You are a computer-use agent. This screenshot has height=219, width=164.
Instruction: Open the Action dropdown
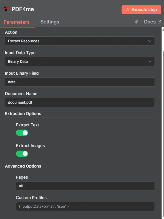(x=80, y=41)
